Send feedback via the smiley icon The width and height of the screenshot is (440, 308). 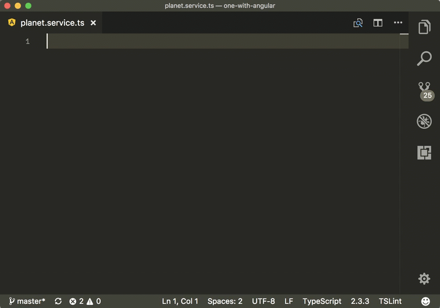point(426,301)
